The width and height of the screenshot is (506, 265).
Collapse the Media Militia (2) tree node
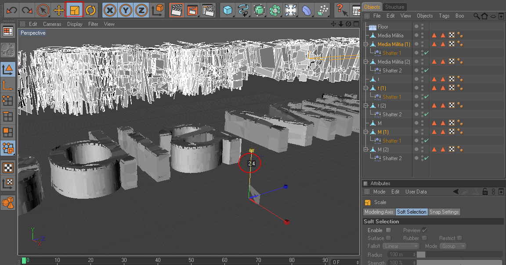click(x=366, y=61)
